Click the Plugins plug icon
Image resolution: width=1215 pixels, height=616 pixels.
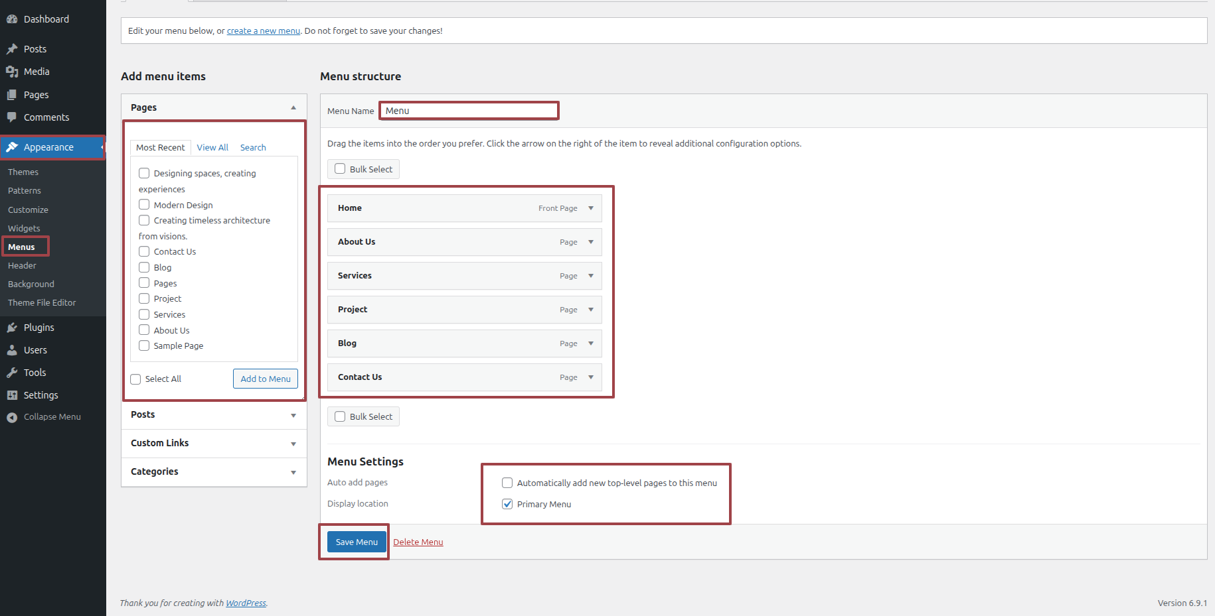12,328
